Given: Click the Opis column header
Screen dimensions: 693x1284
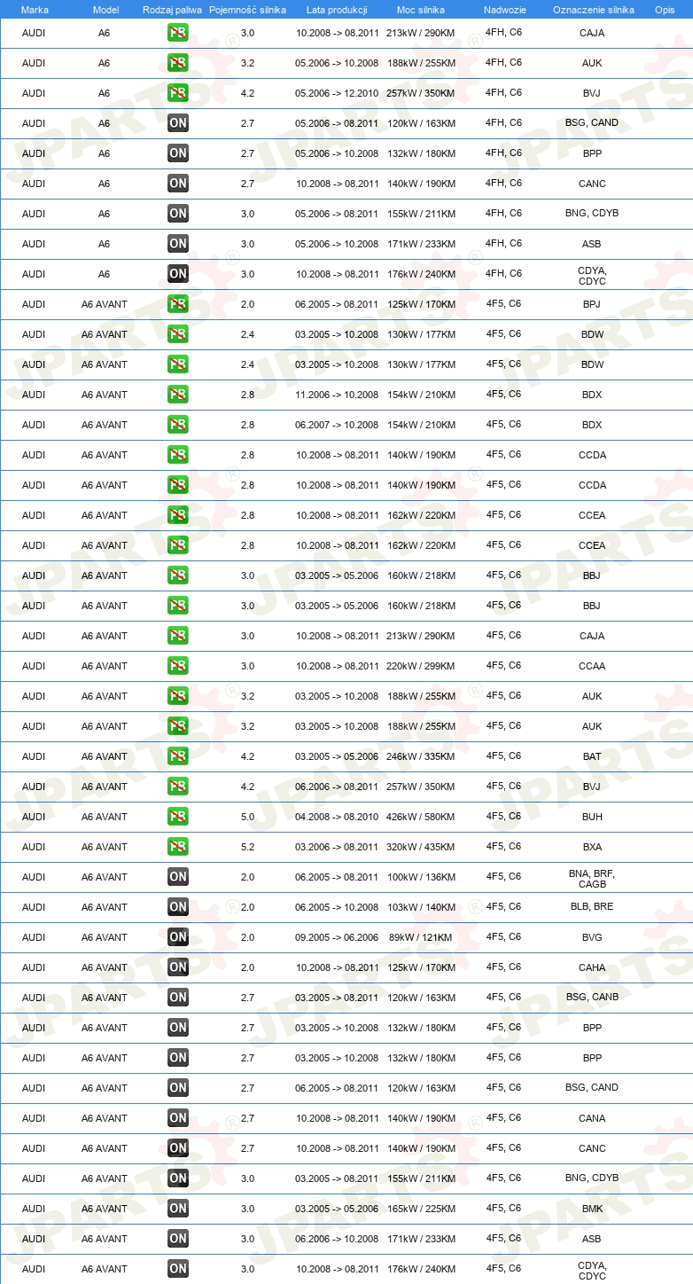Looking at the screenshot, I should (665, 10).
